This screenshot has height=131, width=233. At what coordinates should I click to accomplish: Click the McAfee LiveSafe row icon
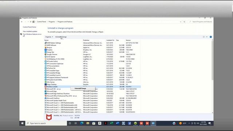[x=46, y=87]
